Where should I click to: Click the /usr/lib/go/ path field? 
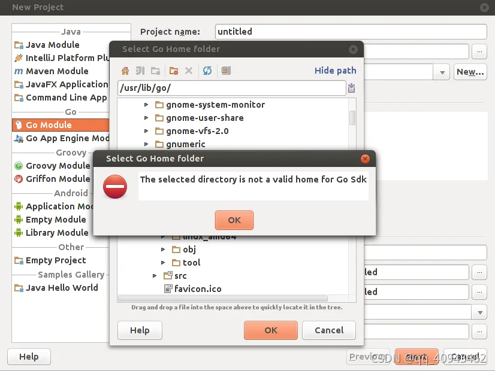pos(232,88)
